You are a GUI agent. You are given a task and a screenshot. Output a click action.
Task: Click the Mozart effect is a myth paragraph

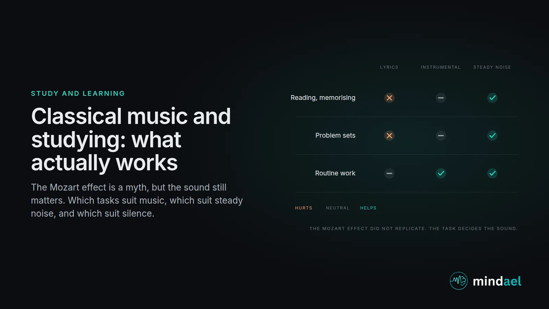137,201
